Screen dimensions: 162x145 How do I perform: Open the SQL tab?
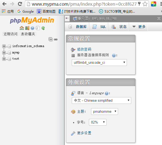click(99, 27)
